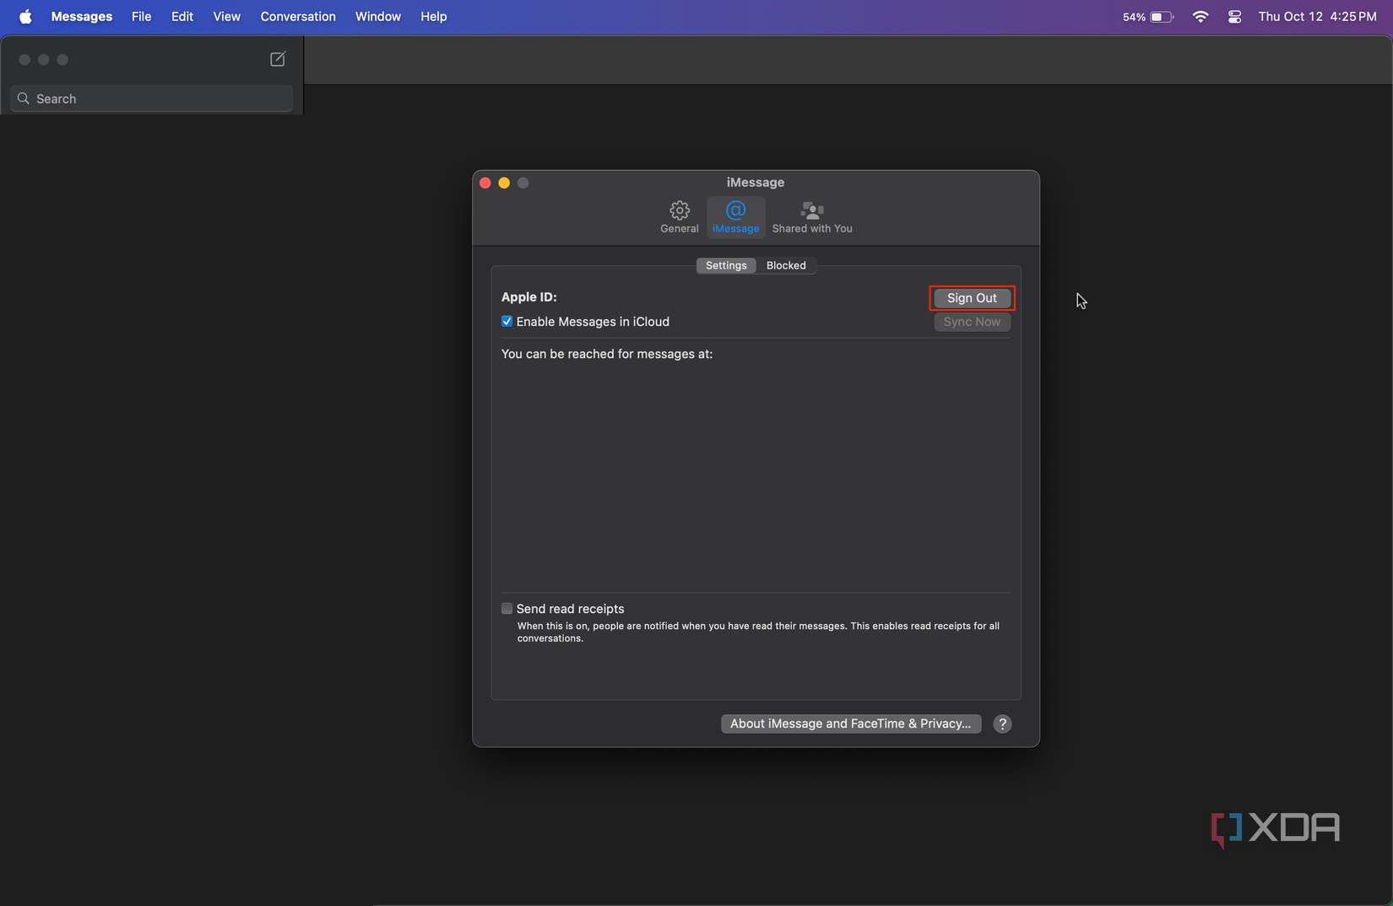Viewport: 1393px width, 906px height.
Task: Click the Sign Out button
Action: pyautogui.click(x=972, y=298)
